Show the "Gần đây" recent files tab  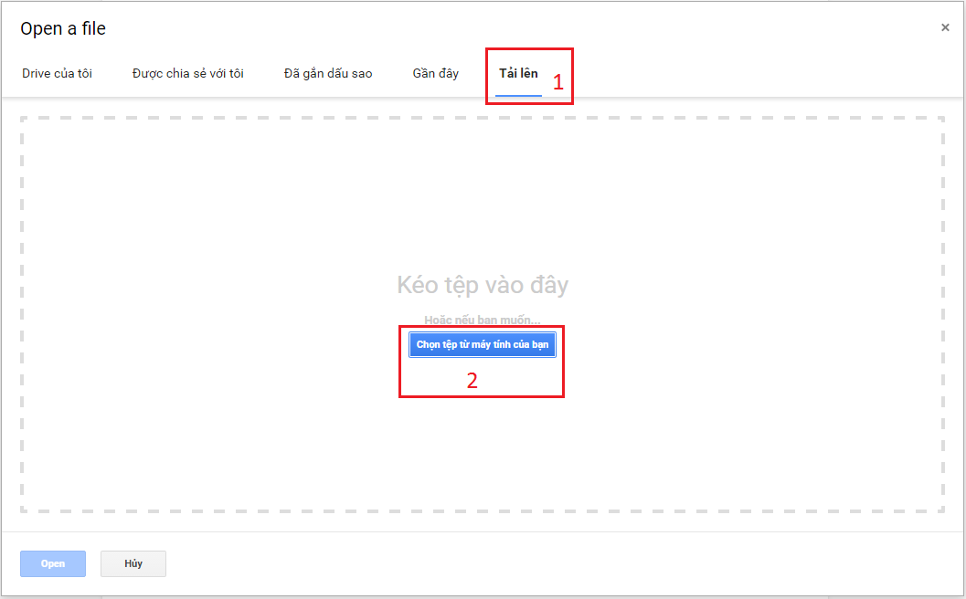click(436, 73)
